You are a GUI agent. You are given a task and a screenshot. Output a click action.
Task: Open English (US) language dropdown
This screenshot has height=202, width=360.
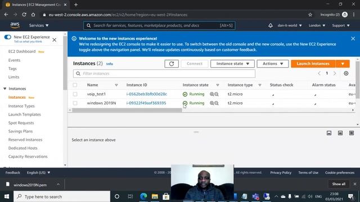tap(38, 172)
